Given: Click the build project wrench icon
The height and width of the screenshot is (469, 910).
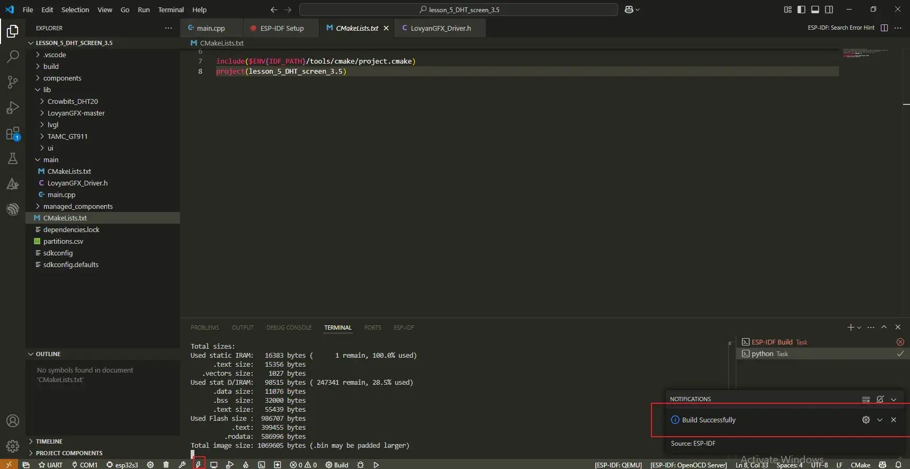Looking at the screenshot, I should pyautogui.click(x=182, y=465).
